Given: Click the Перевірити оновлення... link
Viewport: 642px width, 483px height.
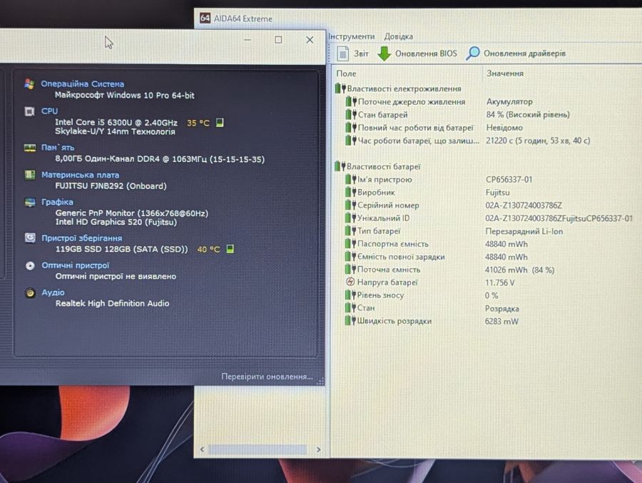Looking at the screenshot, I should [x=267, y=377].
